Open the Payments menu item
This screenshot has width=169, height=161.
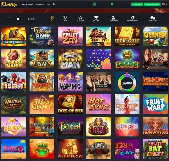pos(40,5)
